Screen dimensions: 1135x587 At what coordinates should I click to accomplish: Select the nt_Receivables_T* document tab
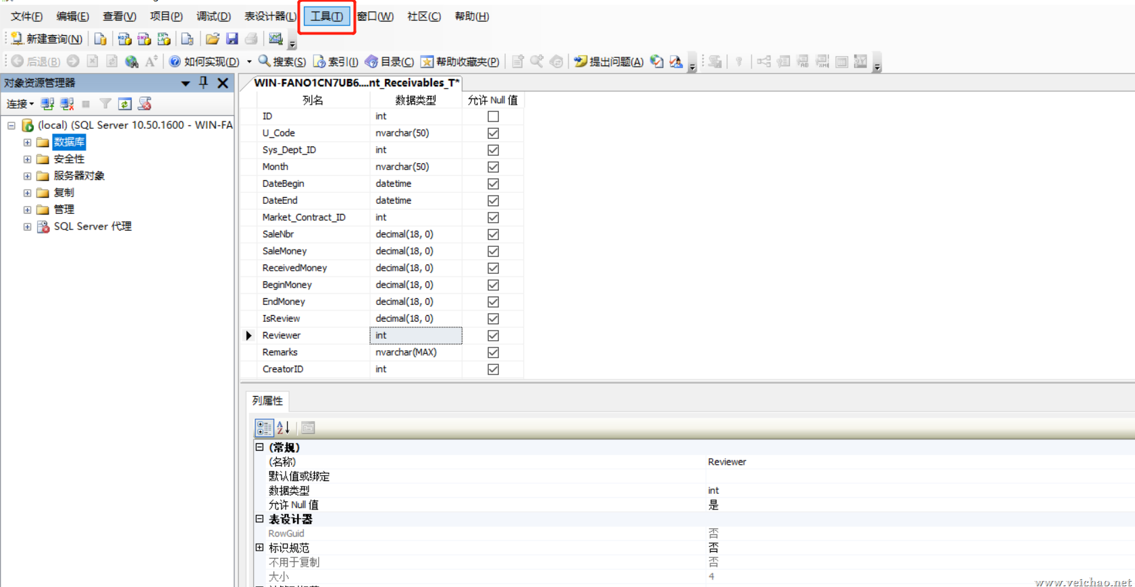coord(357,82)
